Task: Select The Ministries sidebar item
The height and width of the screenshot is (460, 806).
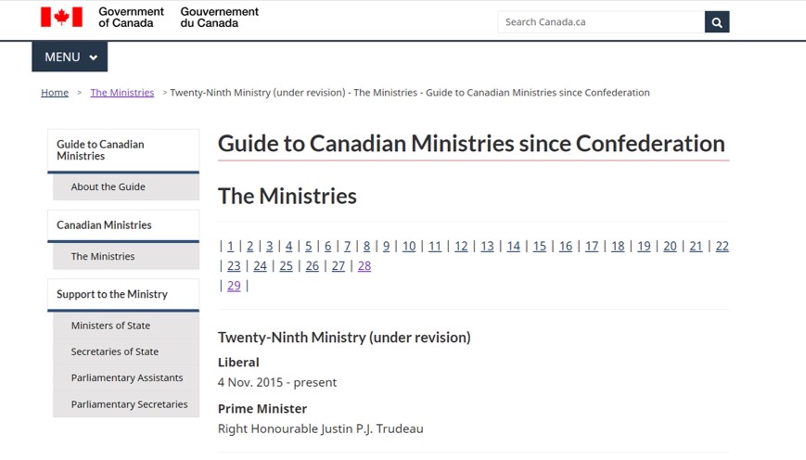Action: point(103,257)
